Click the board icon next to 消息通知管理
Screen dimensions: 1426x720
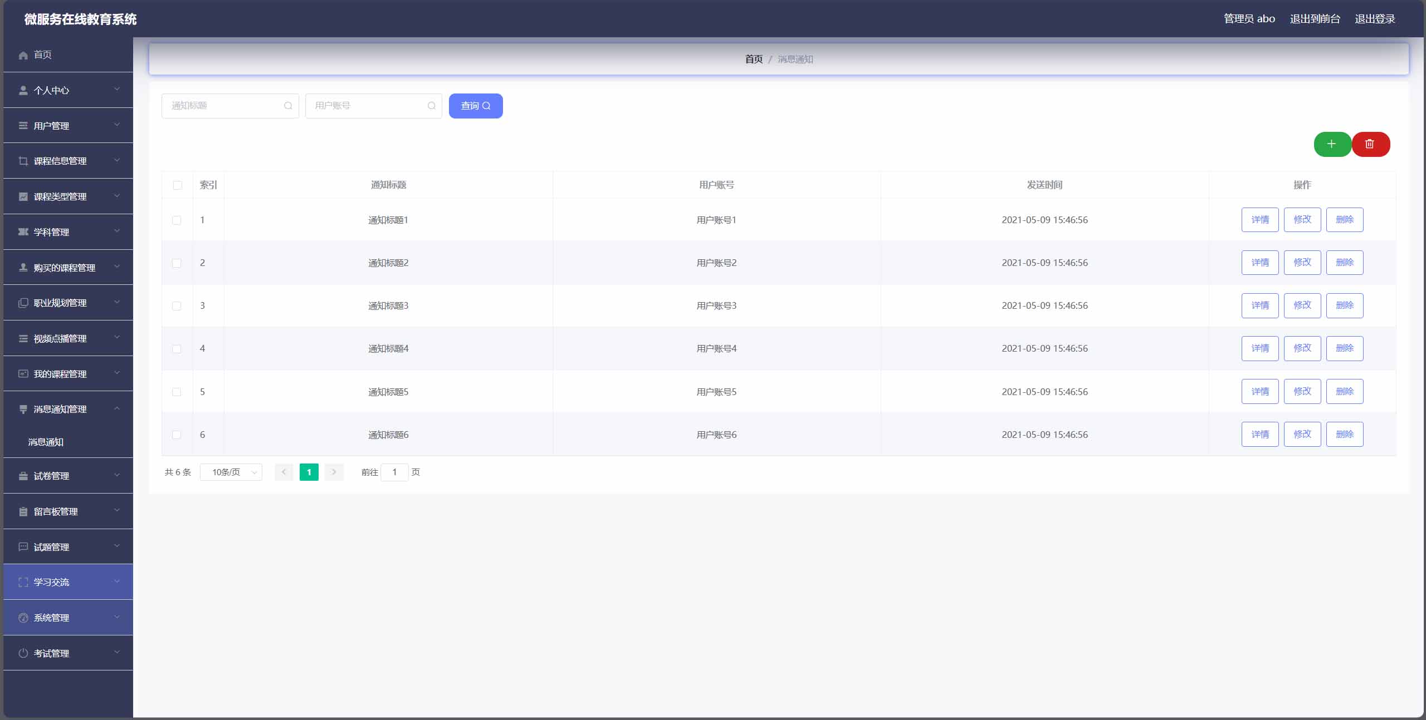[x=23, y=409]
